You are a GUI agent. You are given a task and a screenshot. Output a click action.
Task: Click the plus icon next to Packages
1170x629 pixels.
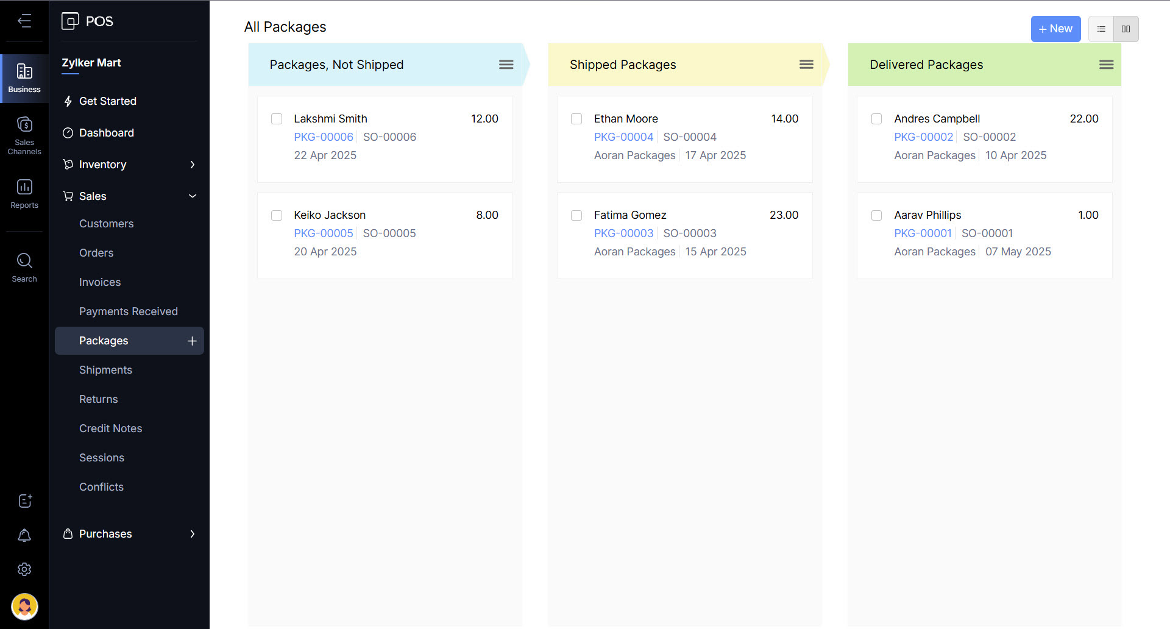point(192,341)
